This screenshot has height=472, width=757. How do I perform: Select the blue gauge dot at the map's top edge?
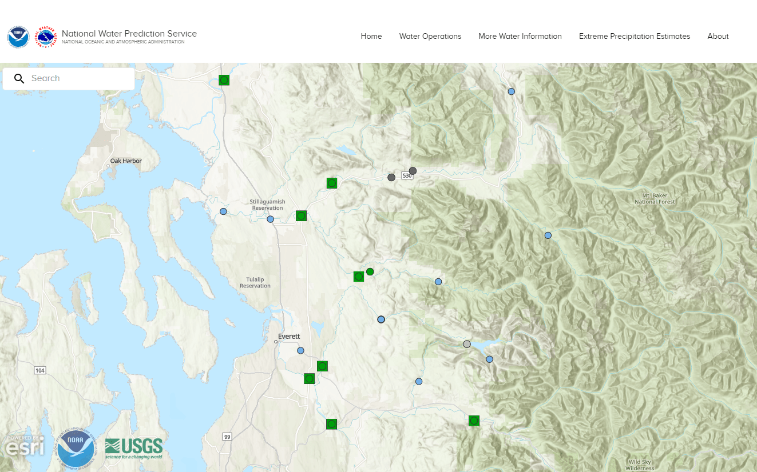512,91
